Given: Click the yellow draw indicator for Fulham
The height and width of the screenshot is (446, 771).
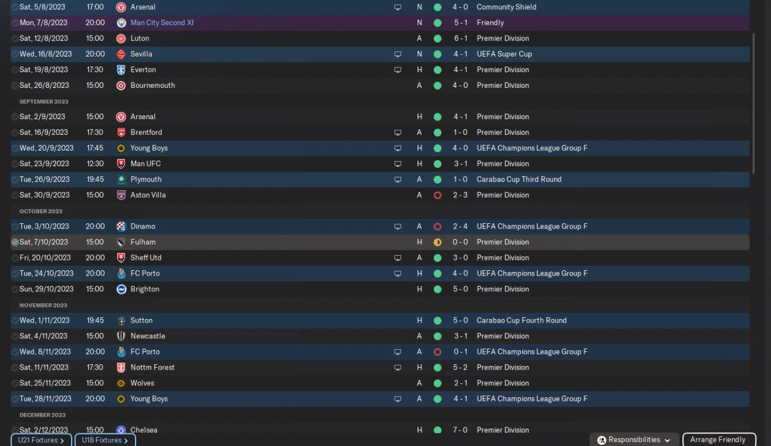Looking at the screenshot, I should point(437,242).
